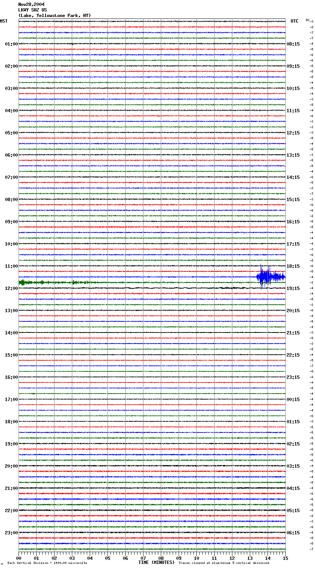The image size is (315, 568).
Task: Click the 05:15 UTC time label
Action: [x=293, y=511]
